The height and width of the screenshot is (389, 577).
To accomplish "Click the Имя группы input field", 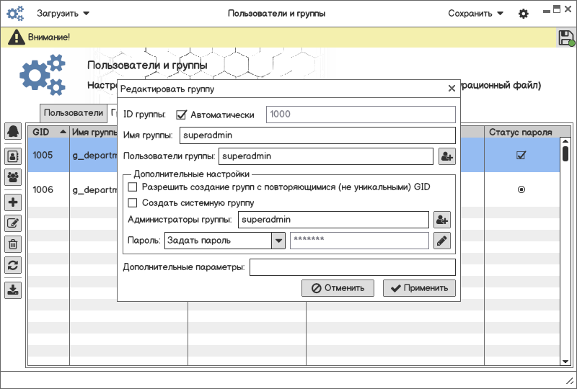I will pyautogui.click(x=317, y=135).
